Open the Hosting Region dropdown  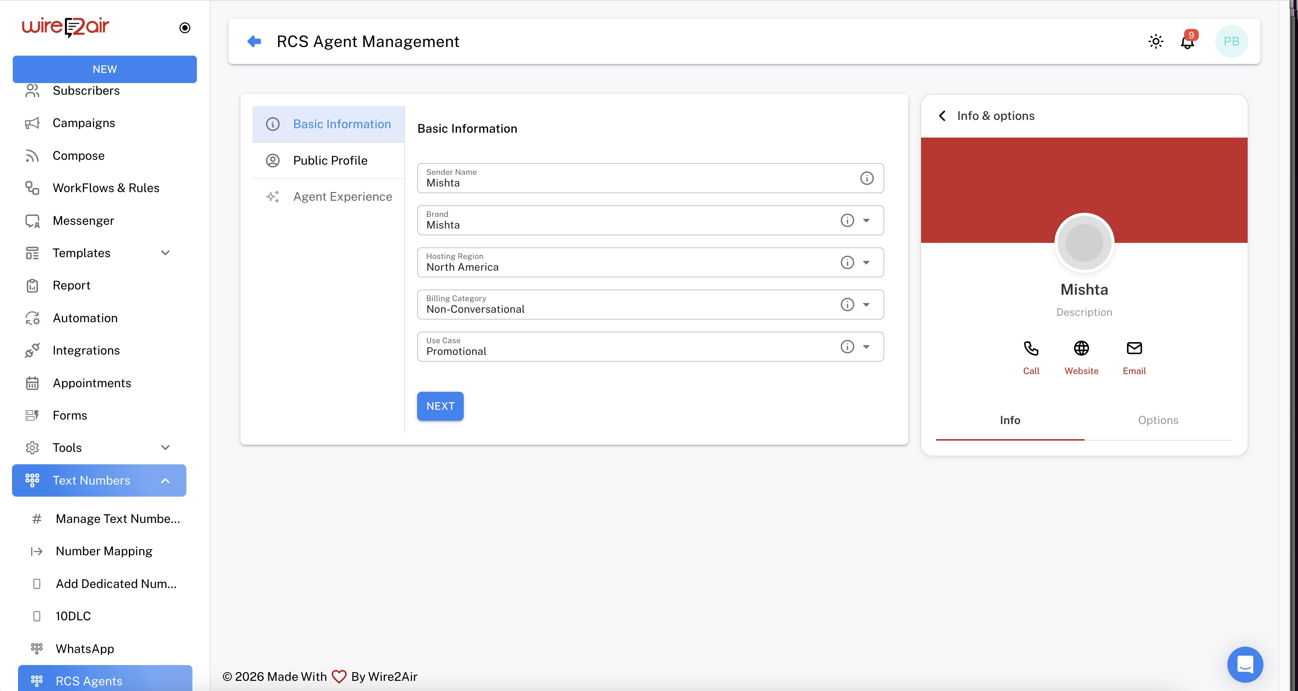tap(867, 262)
